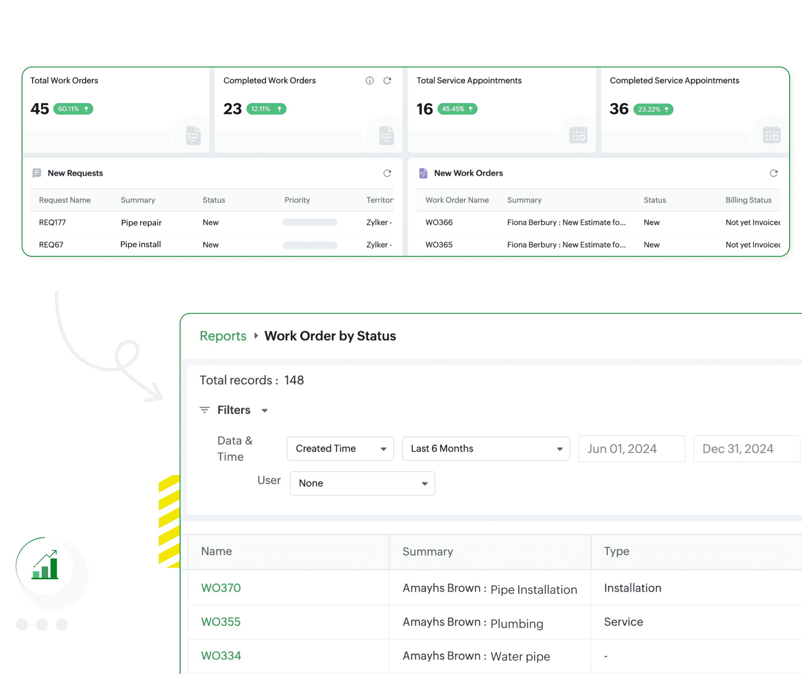The height and width of the screenshot is (674, 802).
Task: Click the 45.45% increase badge
Action: [x=457, y=109]
